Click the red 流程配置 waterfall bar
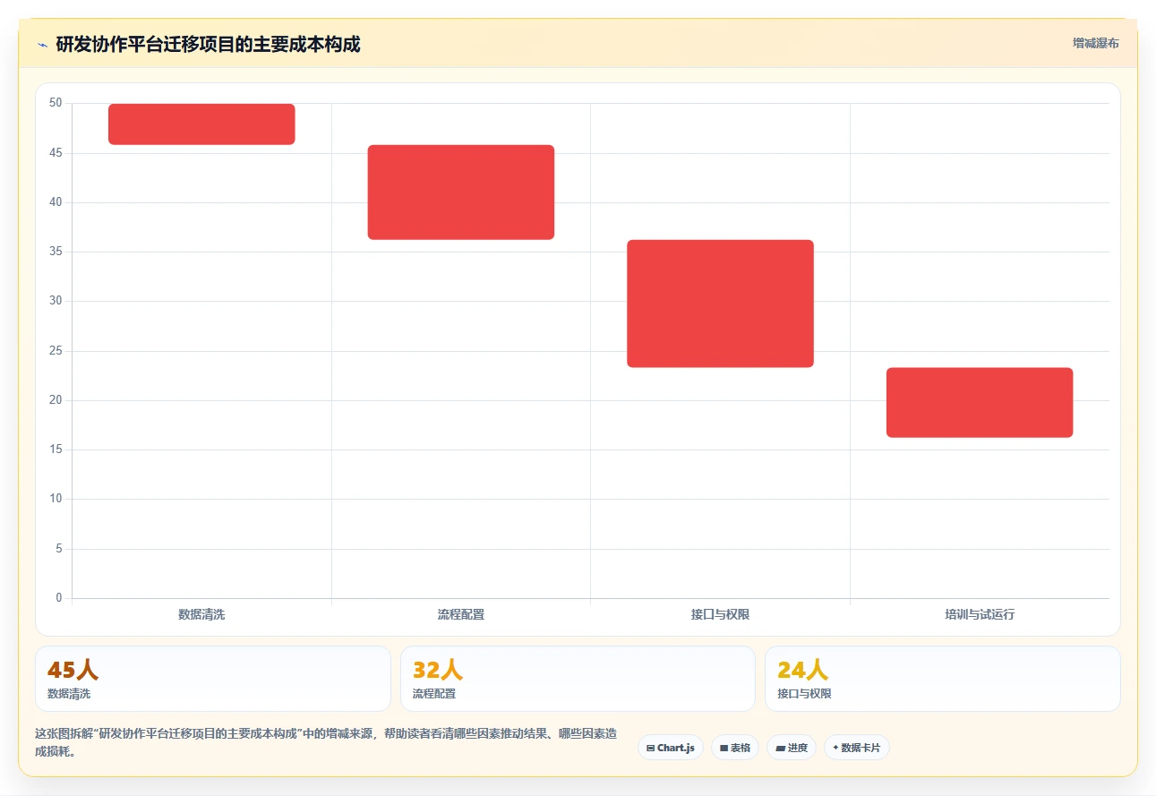 461,193
